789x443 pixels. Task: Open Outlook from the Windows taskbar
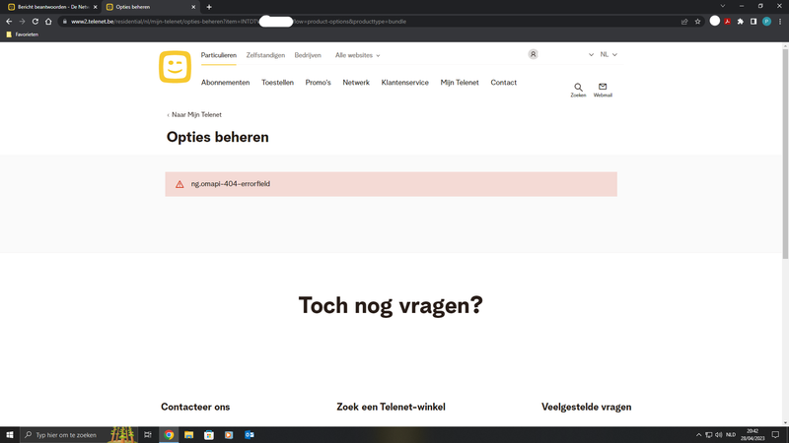250,434
